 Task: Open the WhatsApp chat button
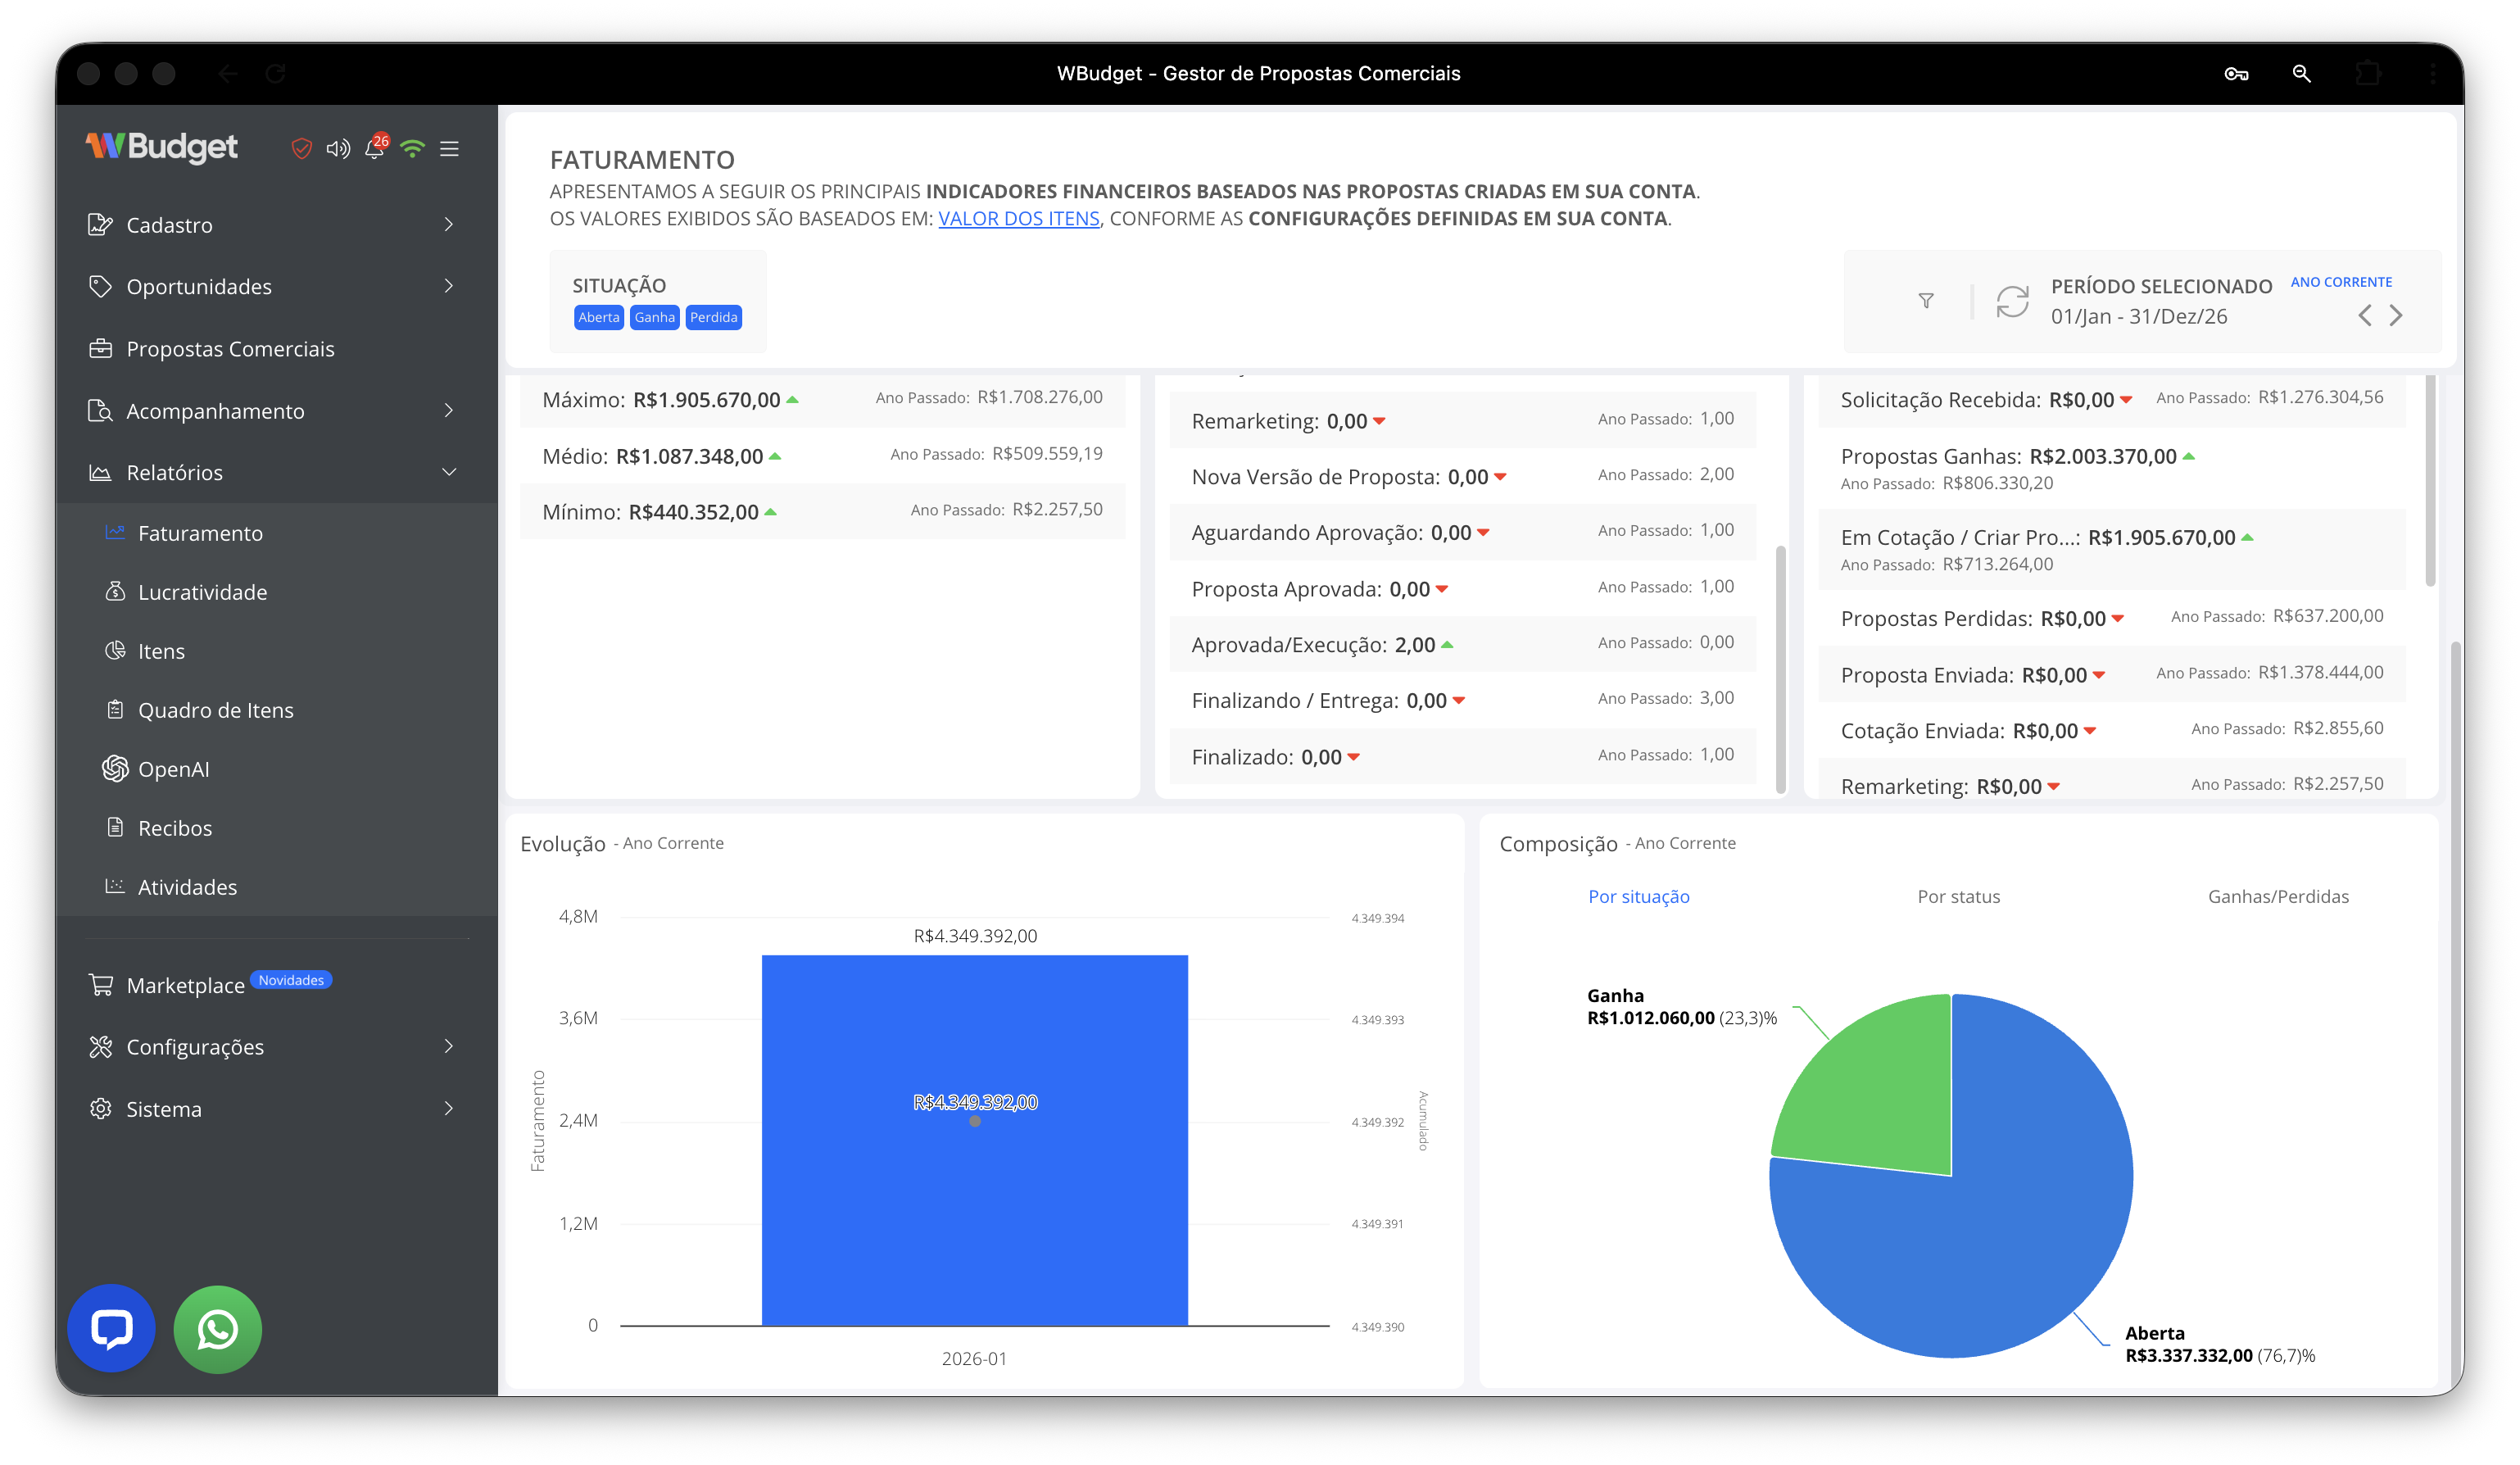[x=217, y=1329]
